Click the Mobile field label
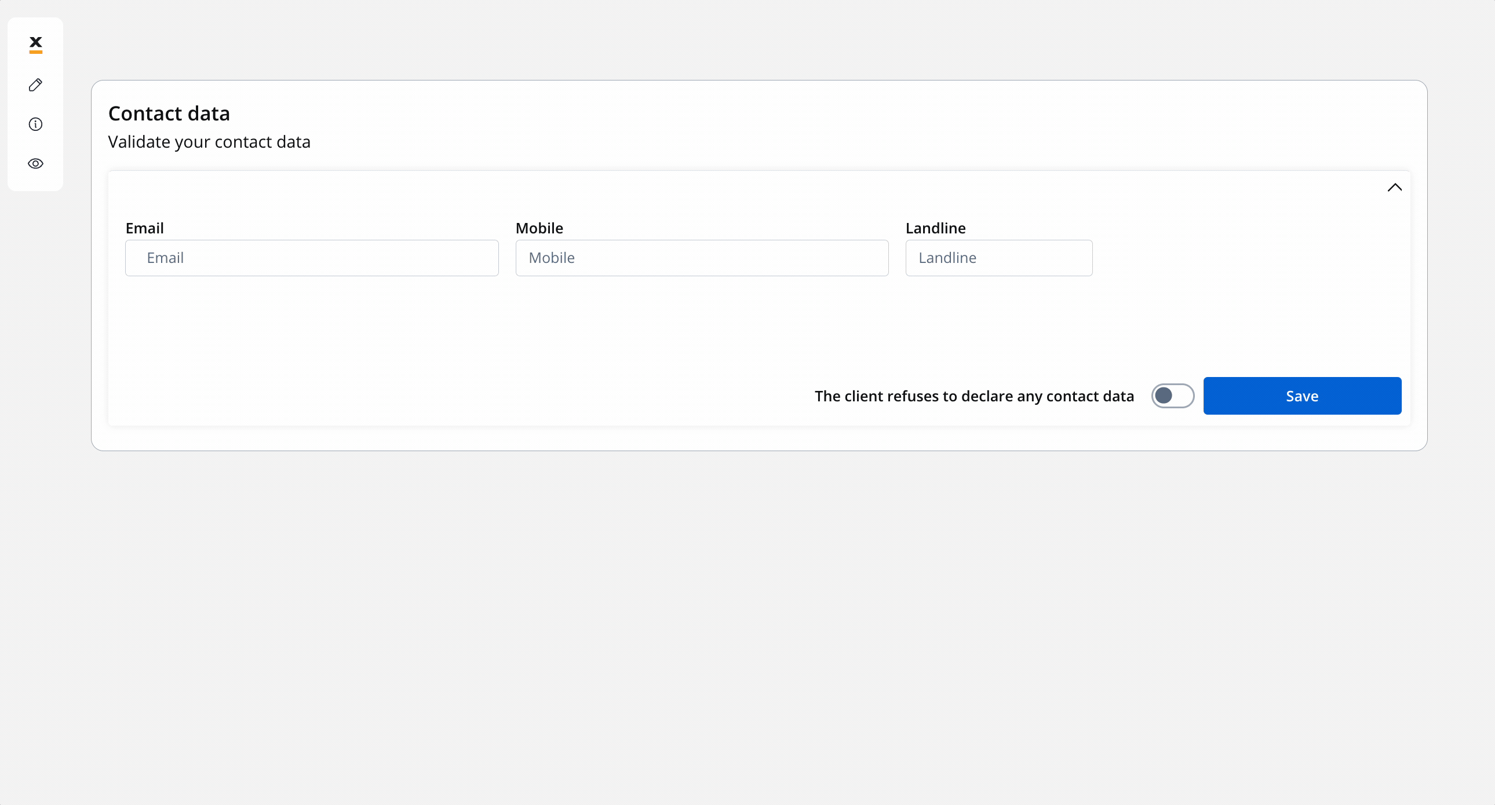The height and width of the screenshot is (805, 1495). pyautogui.click(x=539, y=228)
